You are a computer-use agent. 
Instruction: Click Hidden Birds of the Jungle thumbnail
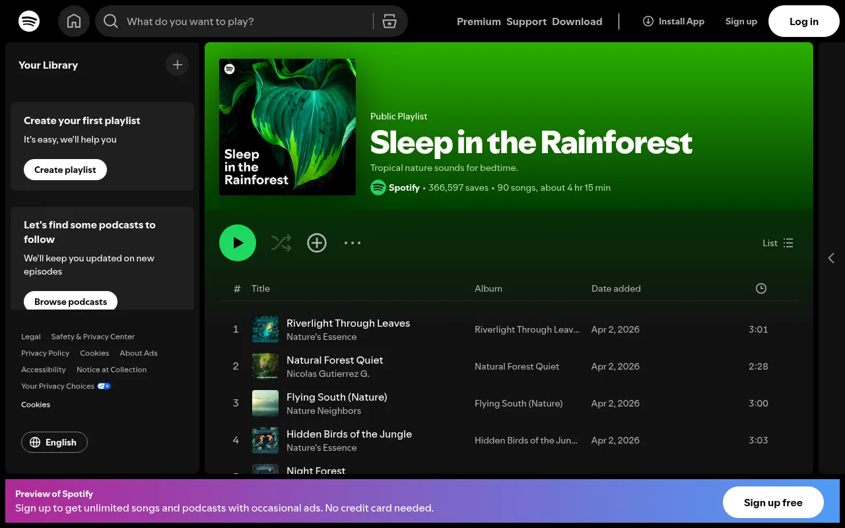265,440
